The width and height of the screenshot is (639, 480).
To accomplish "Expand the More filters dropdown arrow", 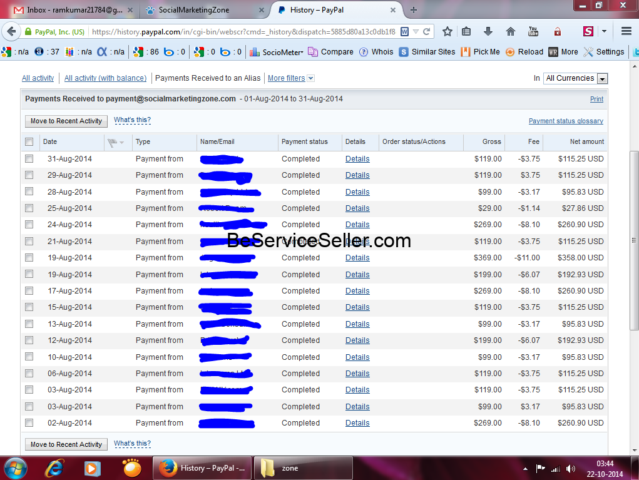I will [311, 78].
